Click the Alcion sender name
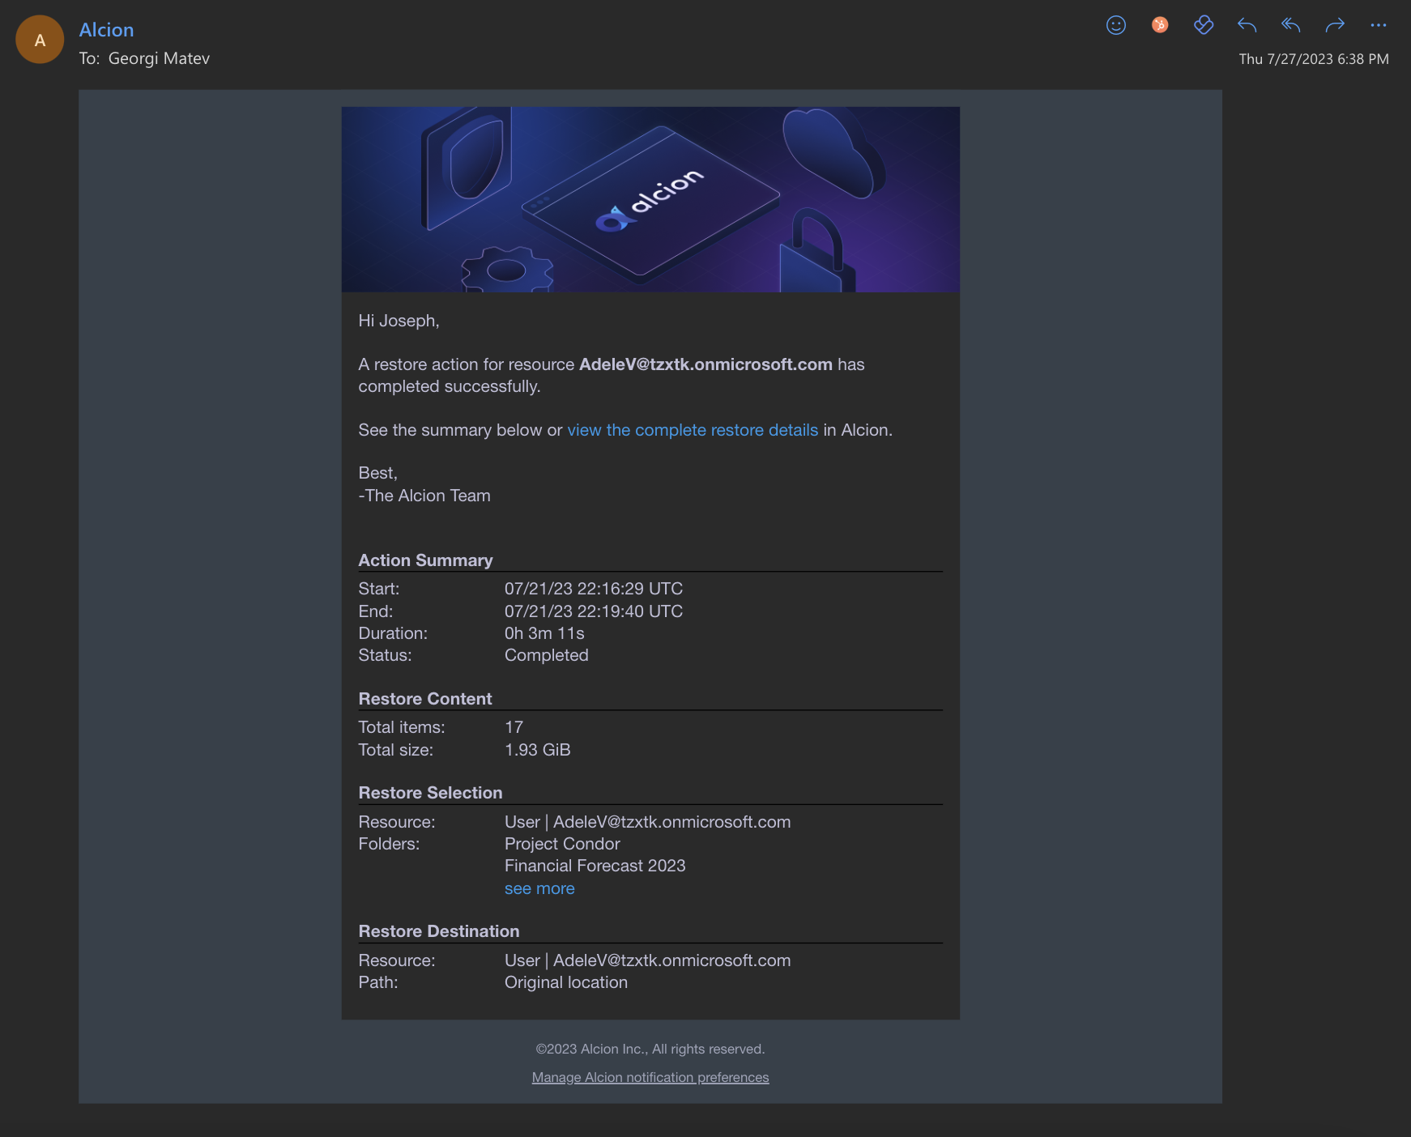The height and width of the screenshot is (1137, 1411). tap(106, 30)
